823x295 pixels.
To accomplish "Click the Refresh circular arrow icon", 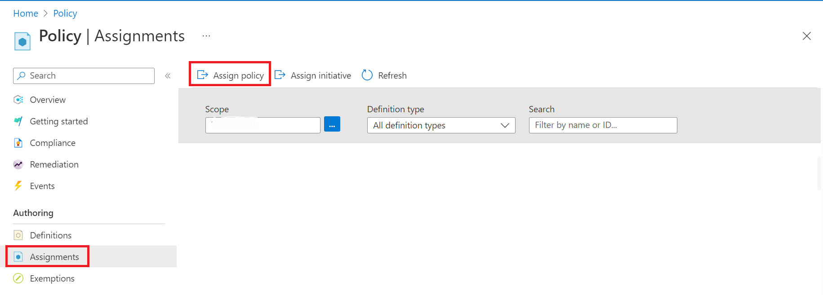I will [x=367, y=75].
